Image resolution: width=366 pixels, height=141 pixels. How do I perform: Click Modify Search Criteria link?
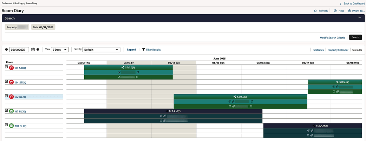pos(332,38)
